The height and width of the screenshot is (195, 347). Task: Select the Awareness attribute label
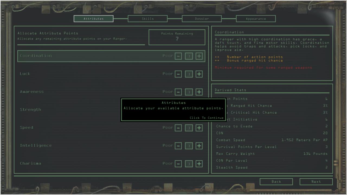point(32,92)
